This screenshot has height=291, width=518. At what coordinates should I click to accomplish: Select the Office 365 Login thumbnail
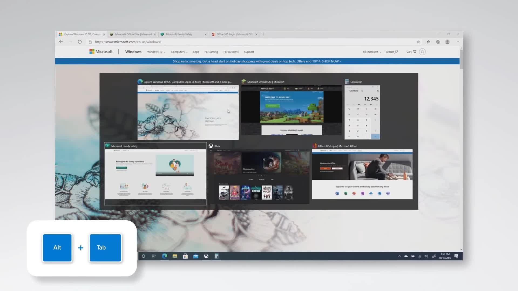(362, 174)
